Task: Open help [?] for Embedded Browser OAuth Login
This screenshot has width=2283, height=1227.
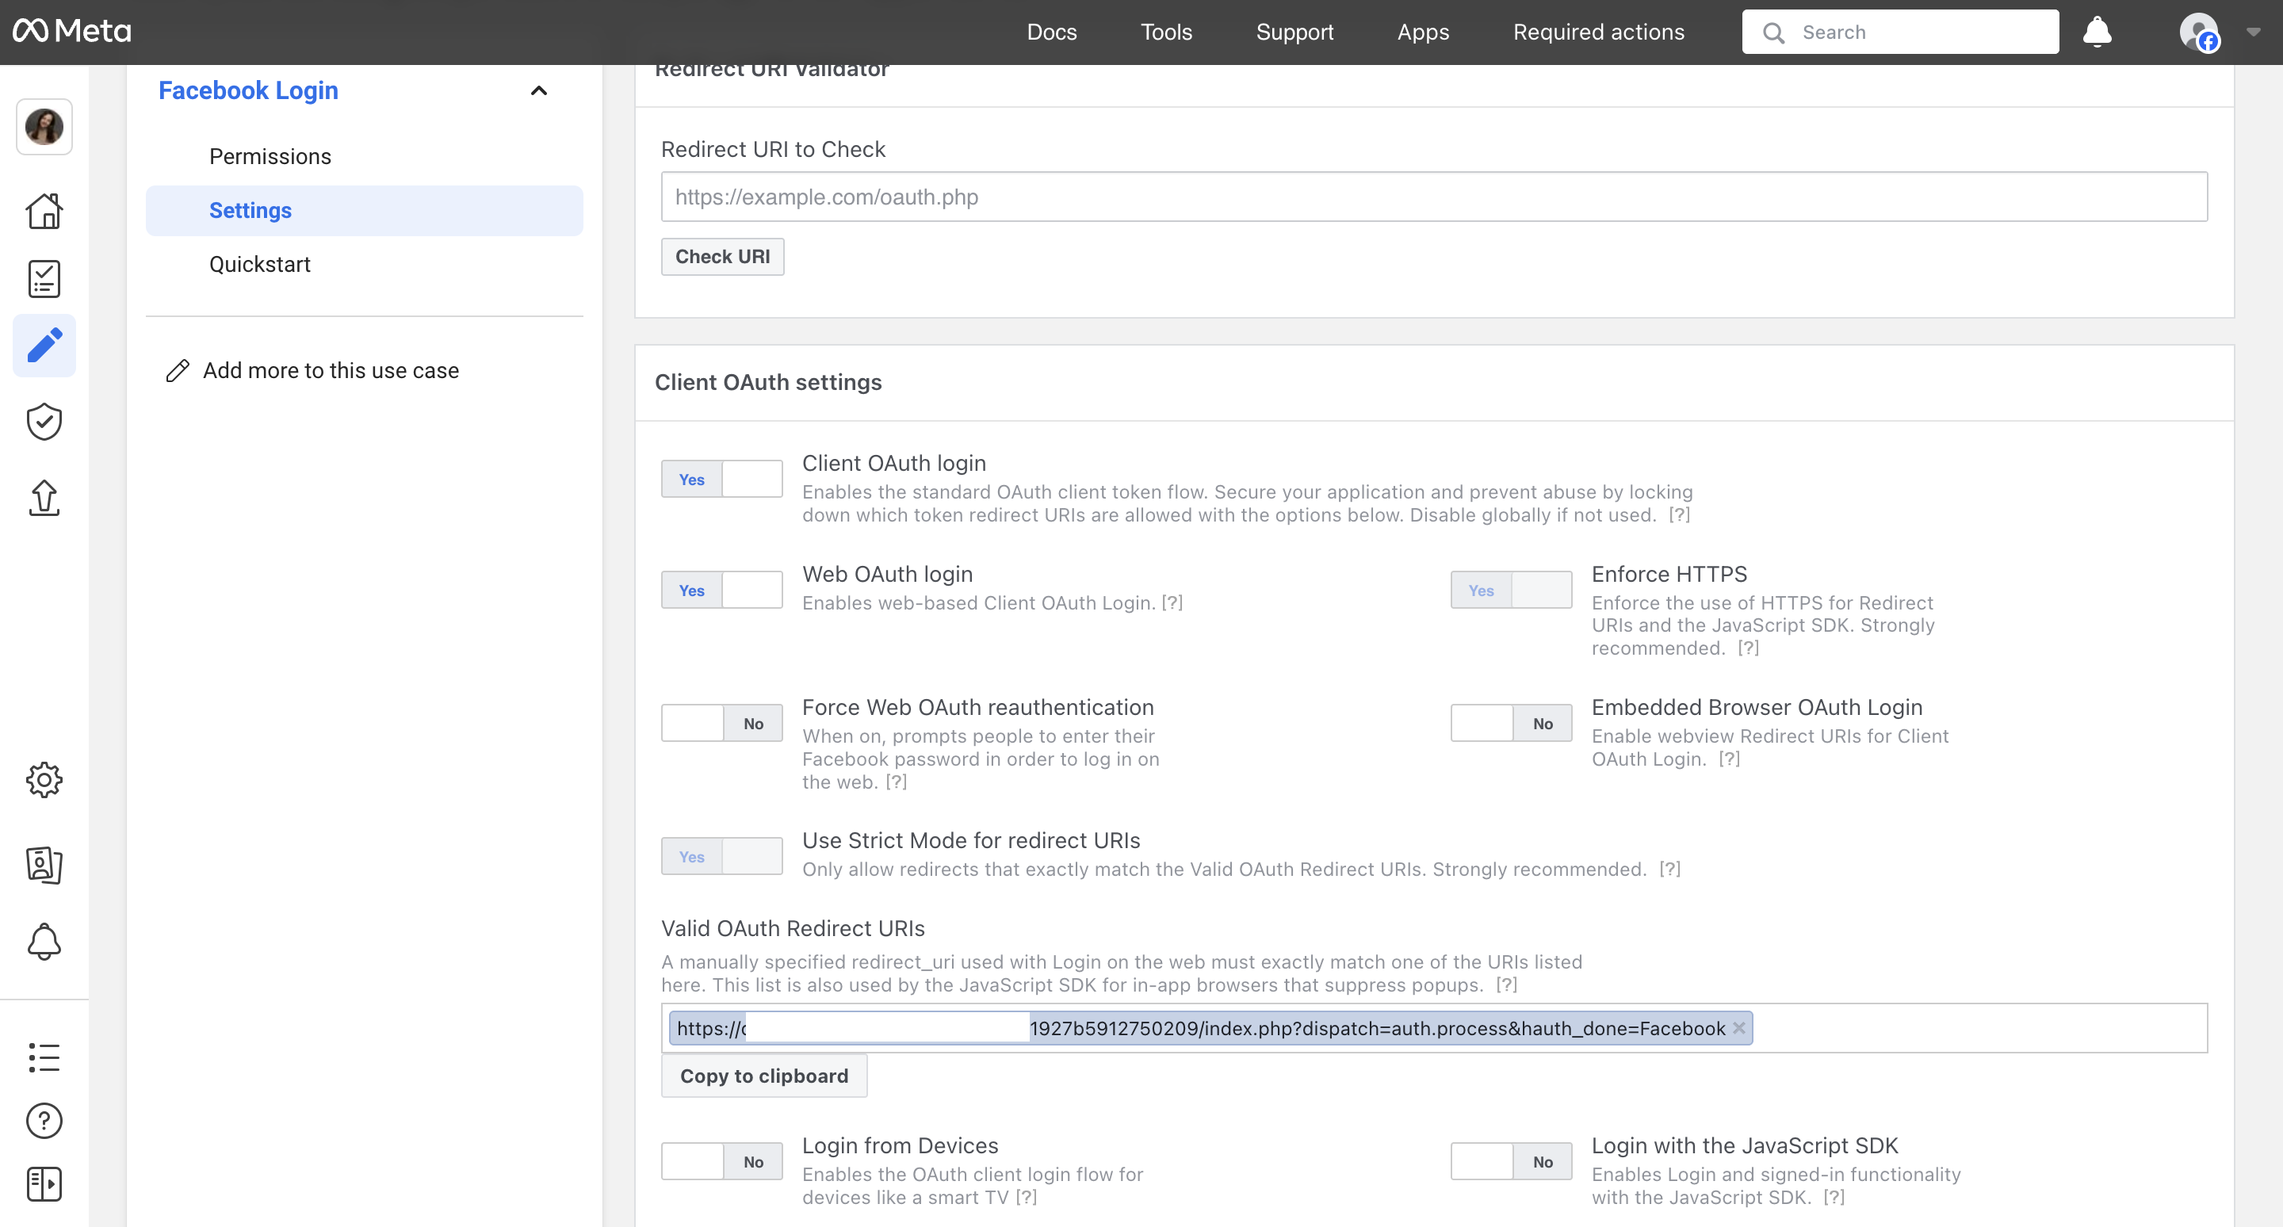Action: click(1729, 759)
